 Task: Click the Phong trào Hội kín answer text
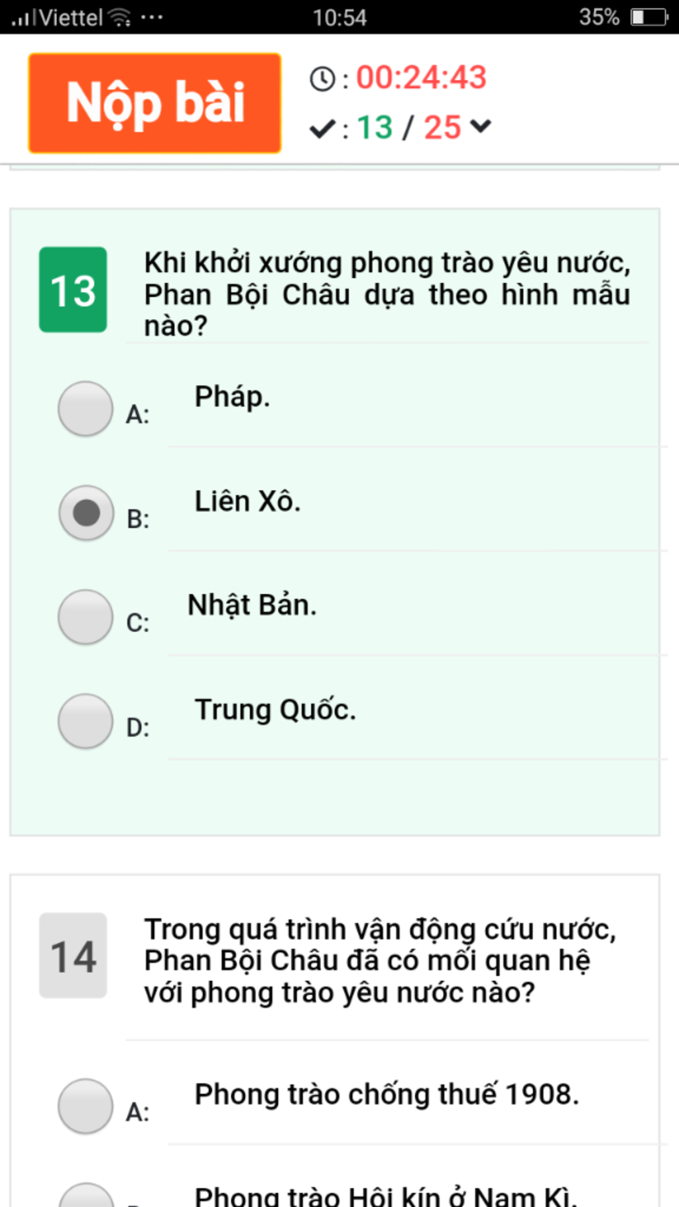point(386,1196)
